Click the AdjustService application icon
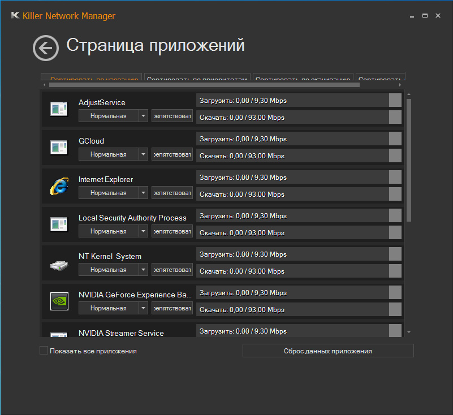 coord(59,109)
